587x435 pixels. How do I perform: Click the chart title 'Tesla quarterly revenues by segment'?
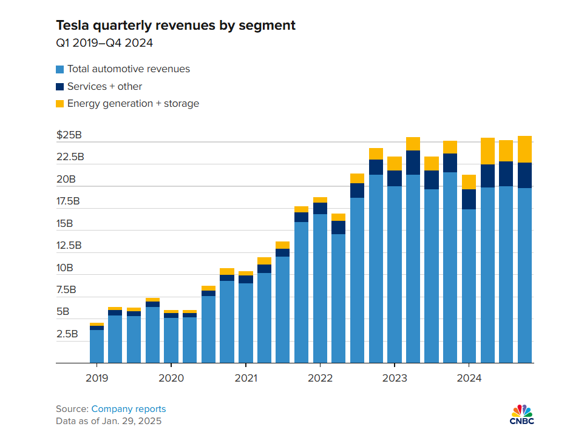tap(175, 25)
